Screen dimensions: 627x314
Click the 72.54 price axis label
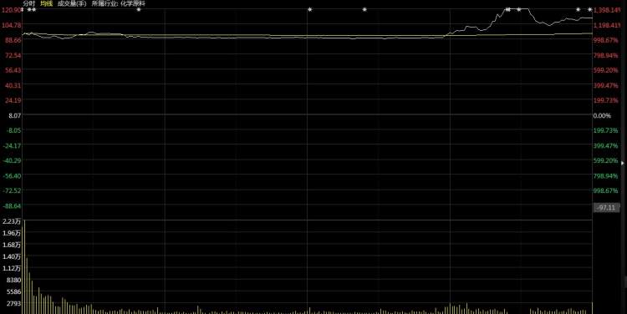pyautogui.click(x=13, y=55)
